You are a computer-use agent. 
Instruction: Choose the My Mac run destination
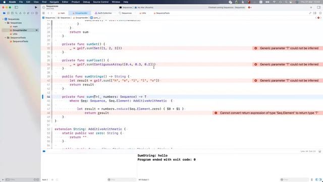pos(144,8)
